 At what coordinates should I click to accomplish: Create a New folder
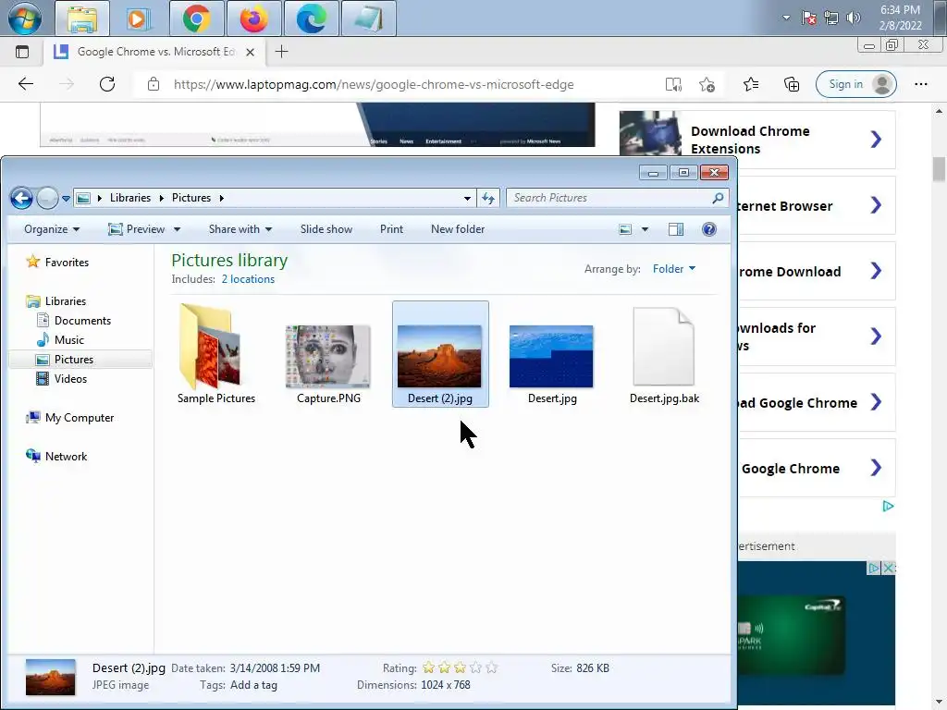point(458,229)
